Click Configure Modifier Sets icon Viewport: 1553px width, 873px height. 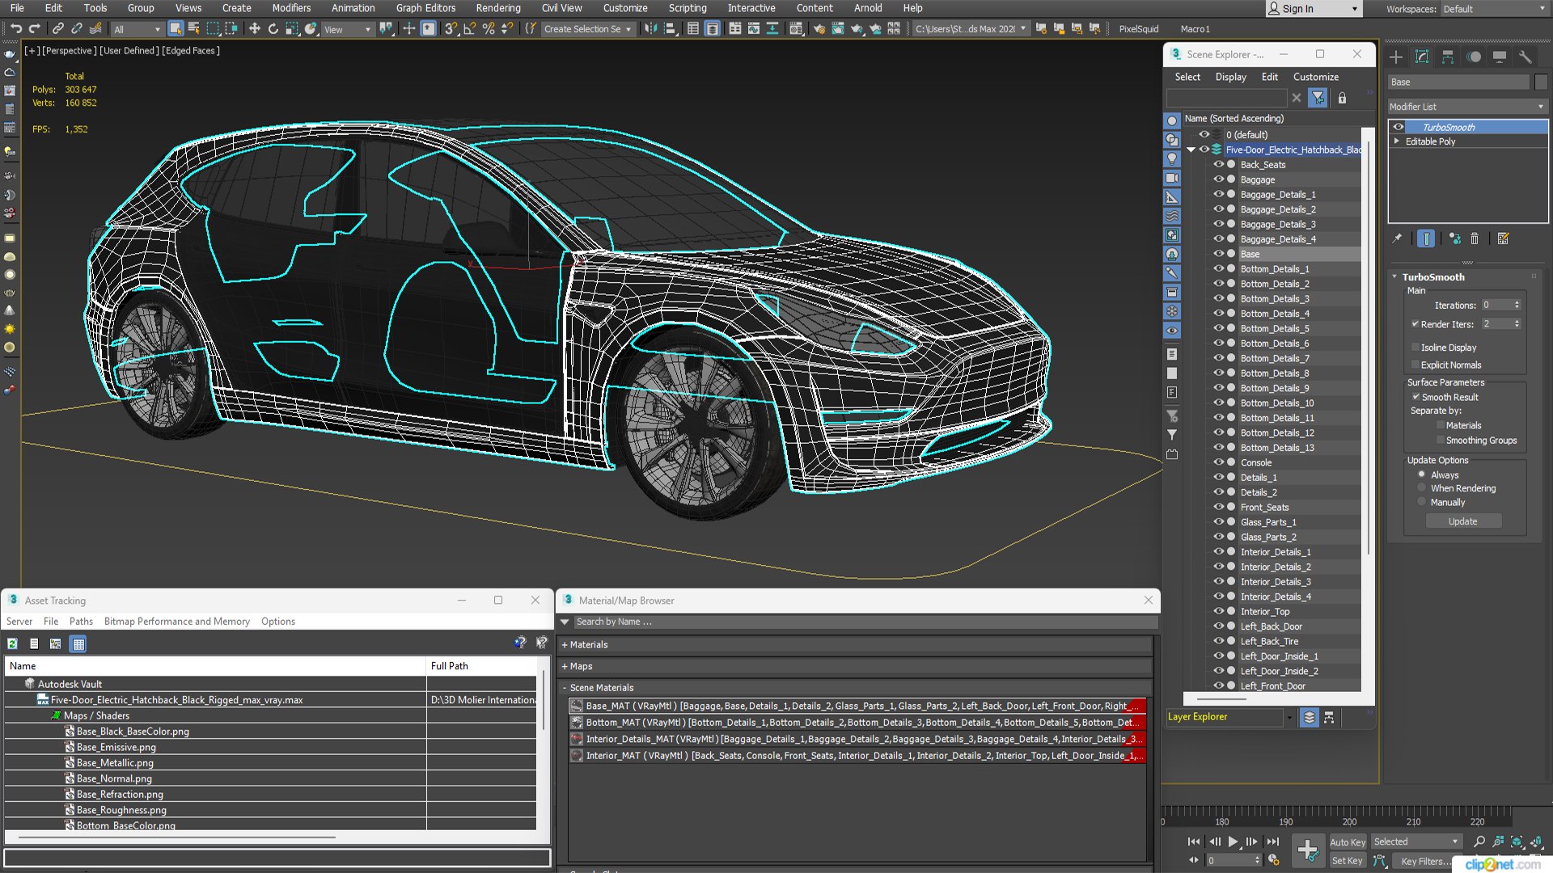click(1503, 238)
